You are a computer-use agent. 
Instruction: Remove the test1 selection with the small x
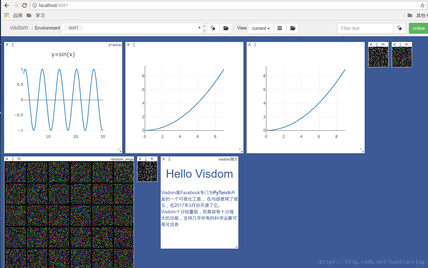coord(200,28)
